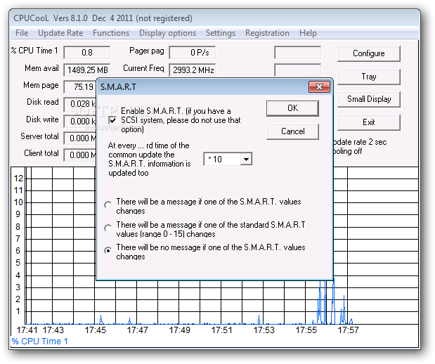
Task: Click the Disk read value field
Action: click(80, 104)
